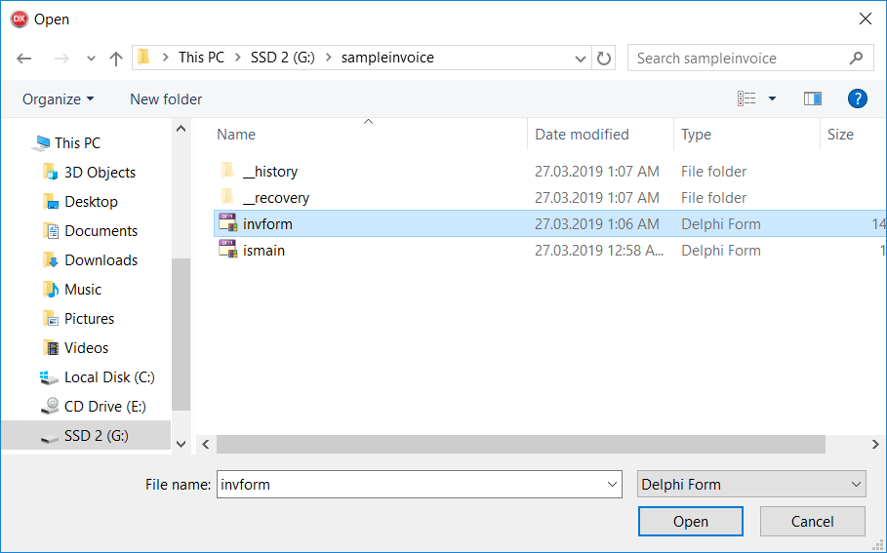
Task: Open the Delphi Form file type dropdown
Action: tap(751, 485)
